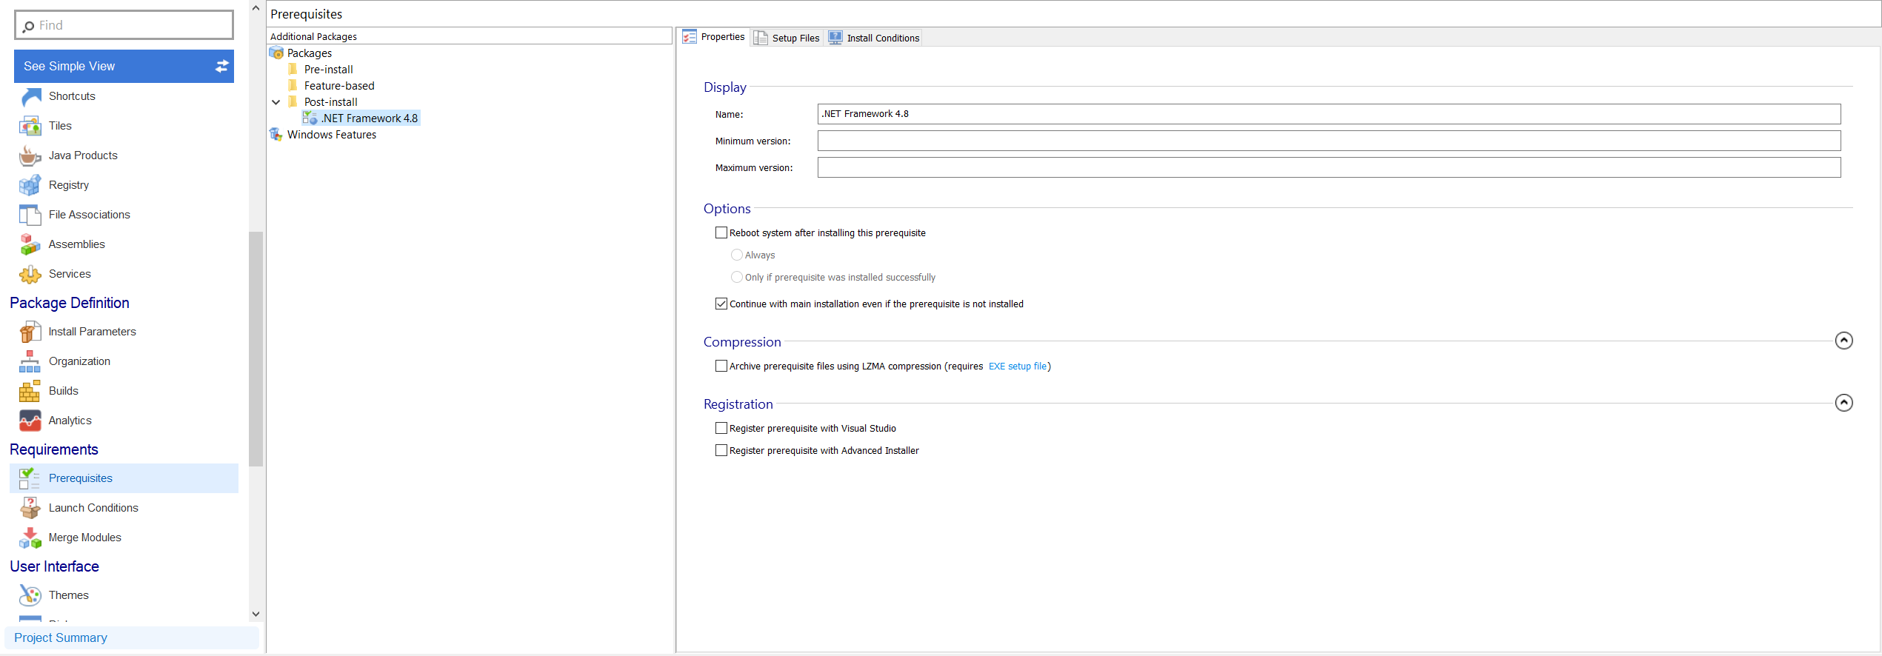Enable Archive prerequisite files using LZMA compression
Screen dimensions: 1882x656
point(721,366)
